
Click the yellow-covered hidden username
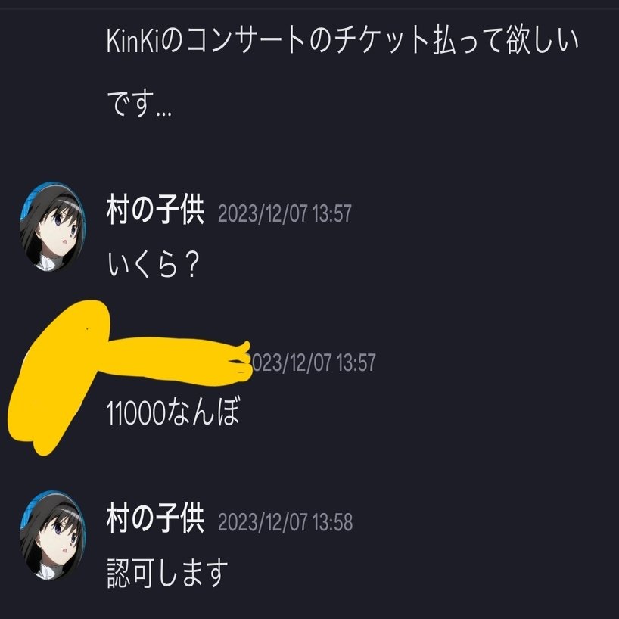(x=178, y=362)
